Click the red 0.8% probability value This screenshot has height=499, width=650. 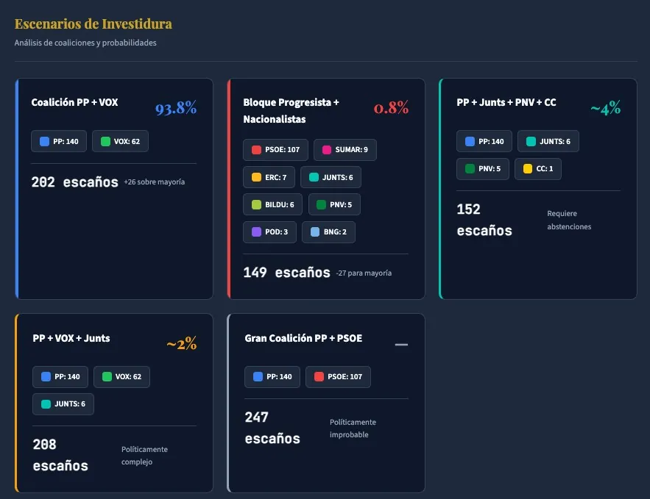coord(391,108)
